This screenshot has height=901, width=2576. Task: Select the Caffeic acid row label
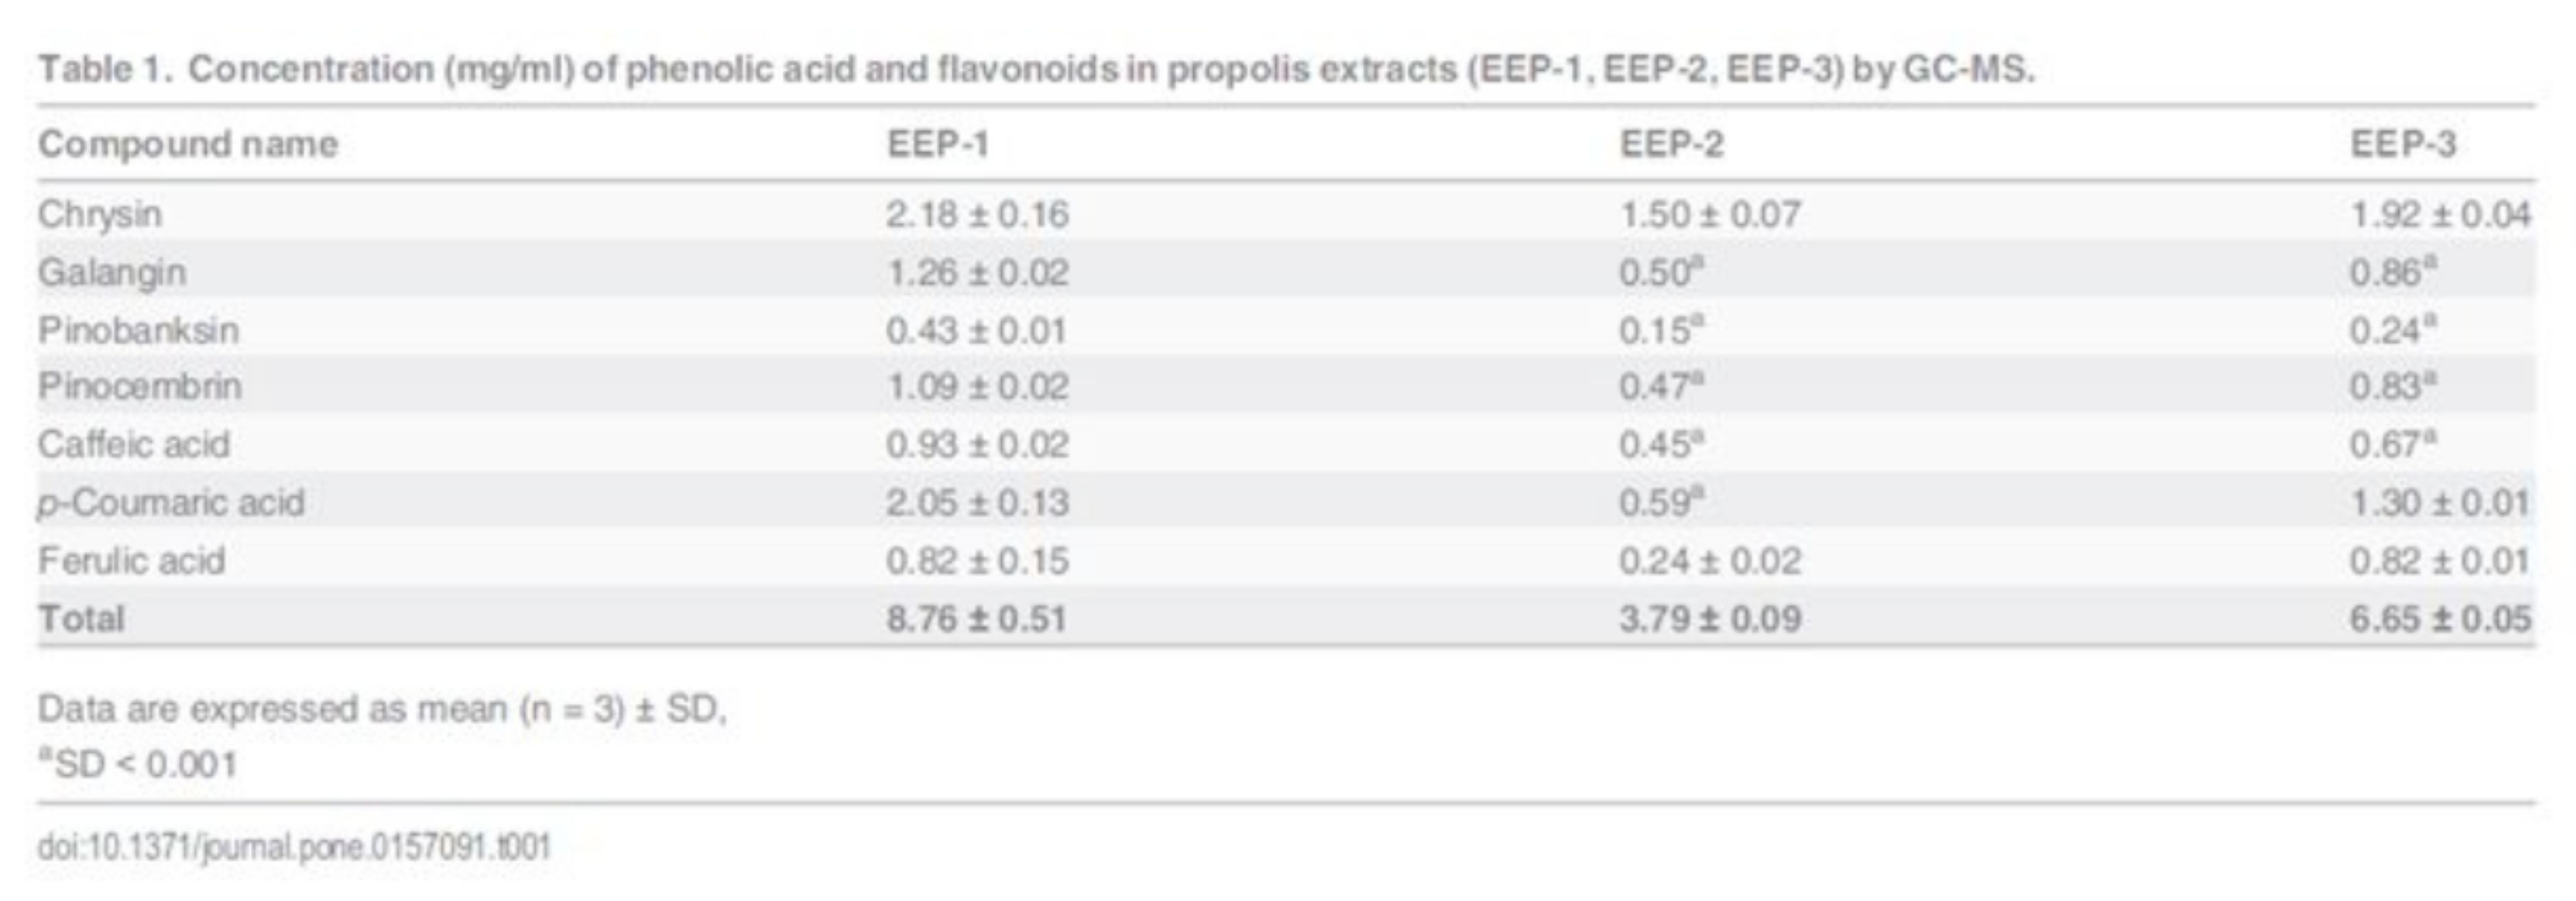(x=134, y=445)
